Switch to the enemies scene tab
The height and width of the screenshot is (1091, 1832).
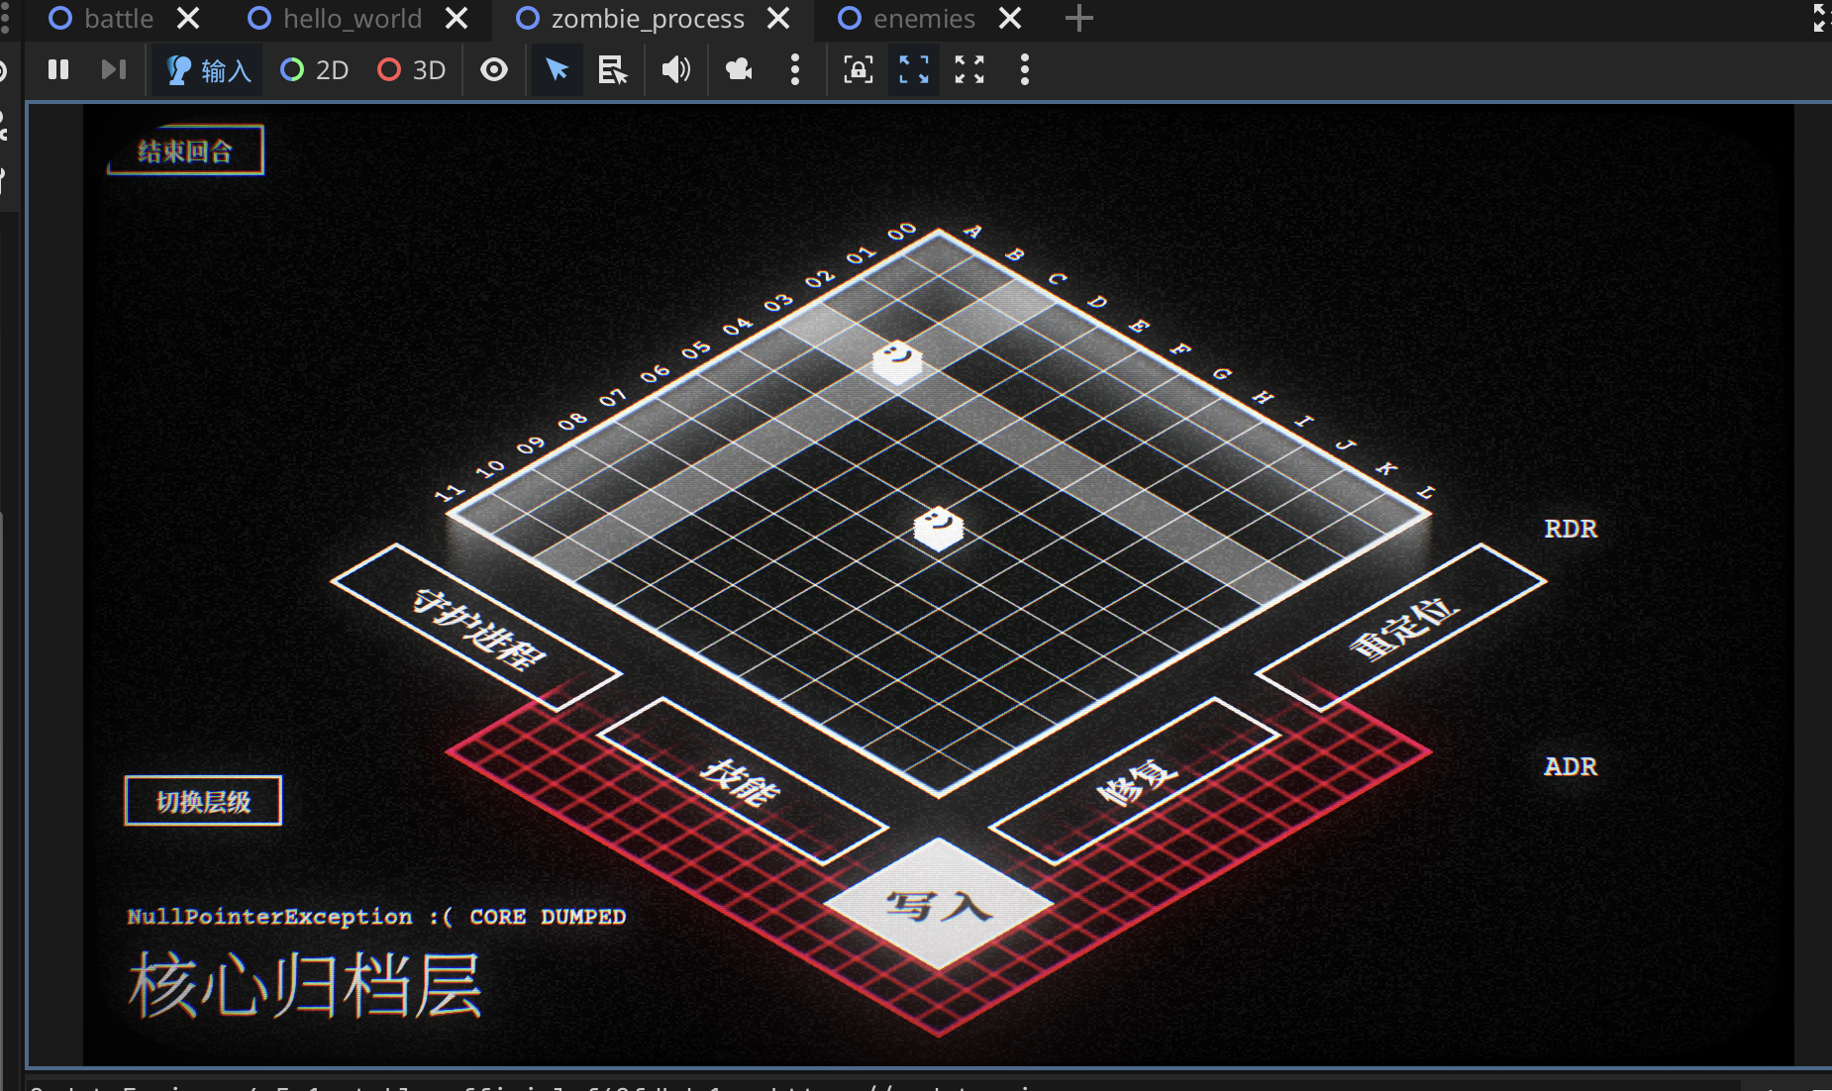[923, 19]
